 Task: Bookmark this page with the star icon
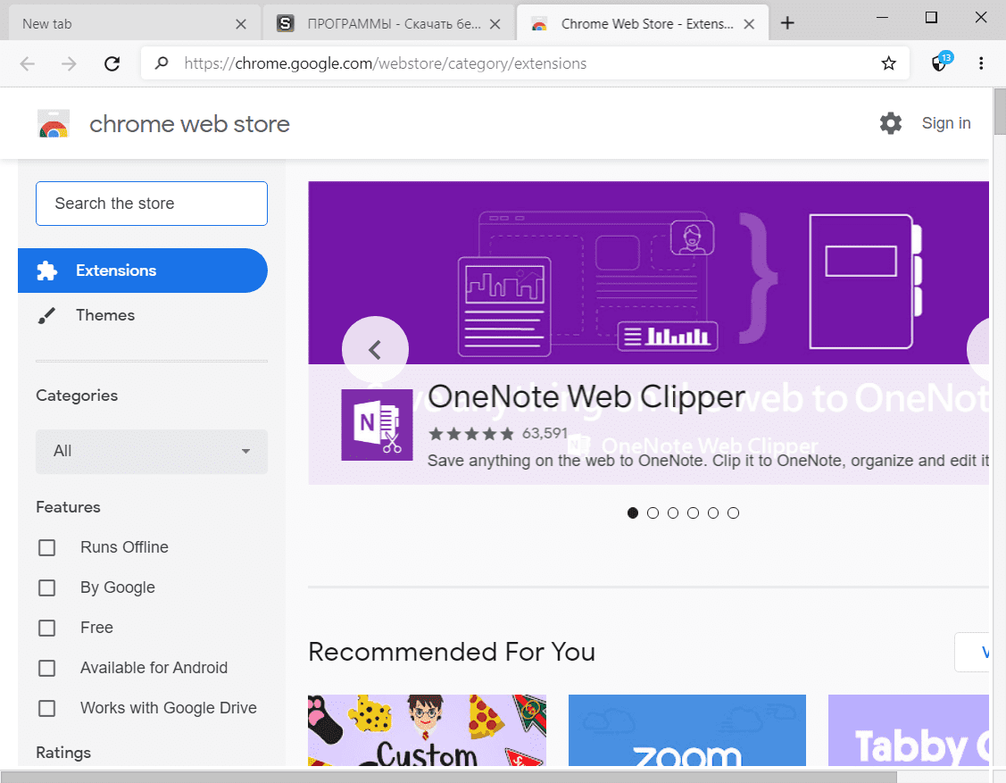(x=888, y=63)
